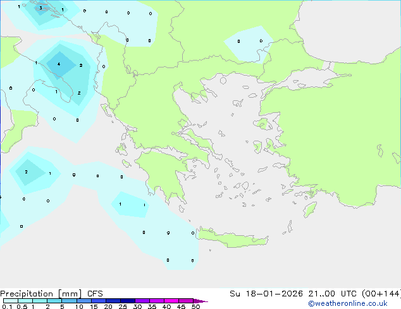Click the purple over-50 arrow at legend end

pos(200,301)
